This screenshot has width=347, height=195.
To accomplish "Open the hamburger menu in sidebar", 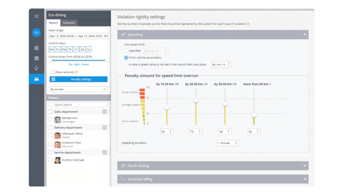I will (x=37, y=16).
